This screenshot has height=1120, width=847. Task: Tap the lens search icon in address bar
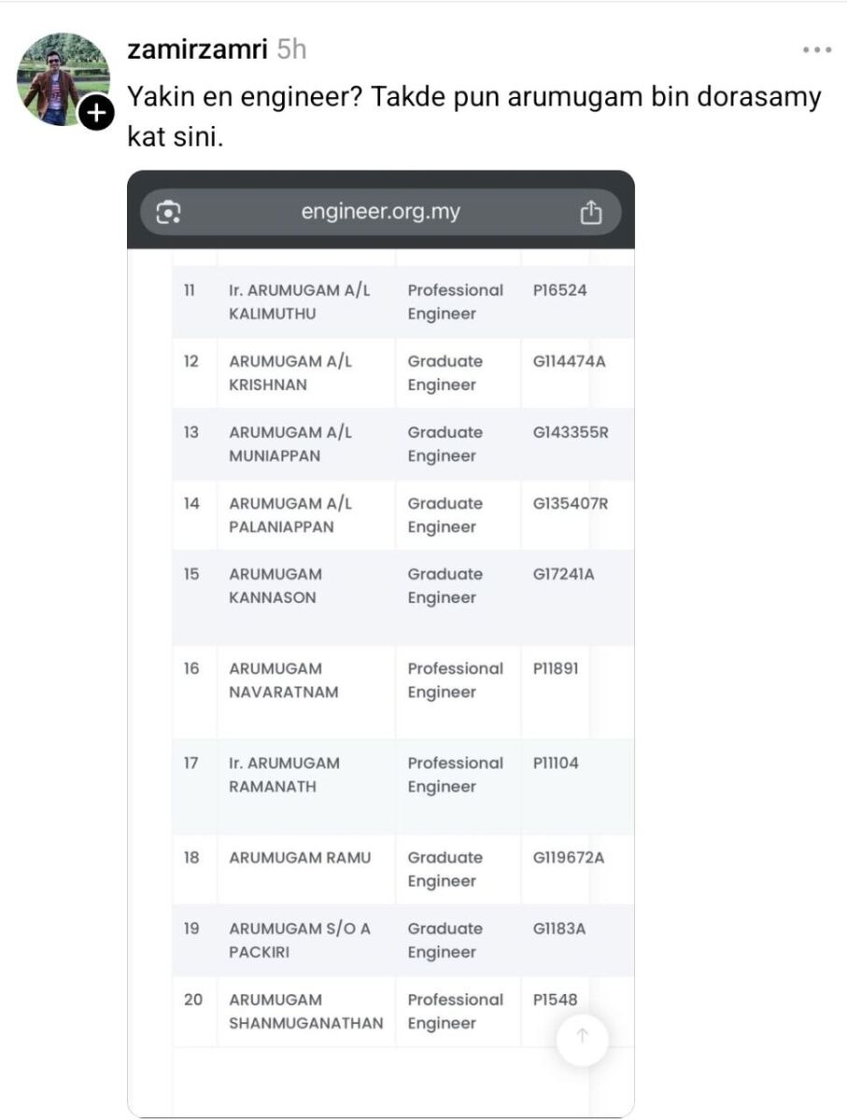[x=168, y=213]
